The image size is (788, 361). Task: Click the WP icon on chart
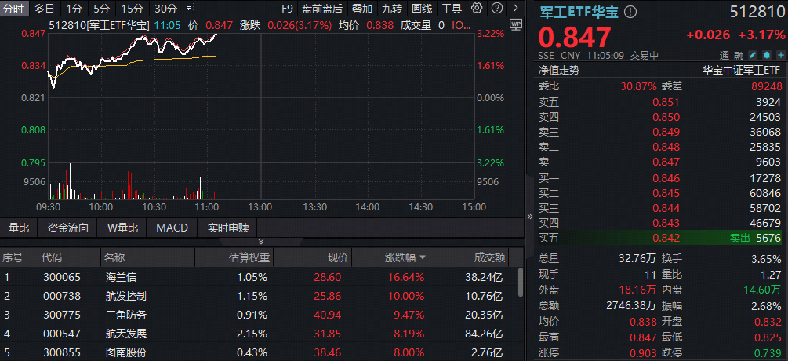tap(515, 24)
